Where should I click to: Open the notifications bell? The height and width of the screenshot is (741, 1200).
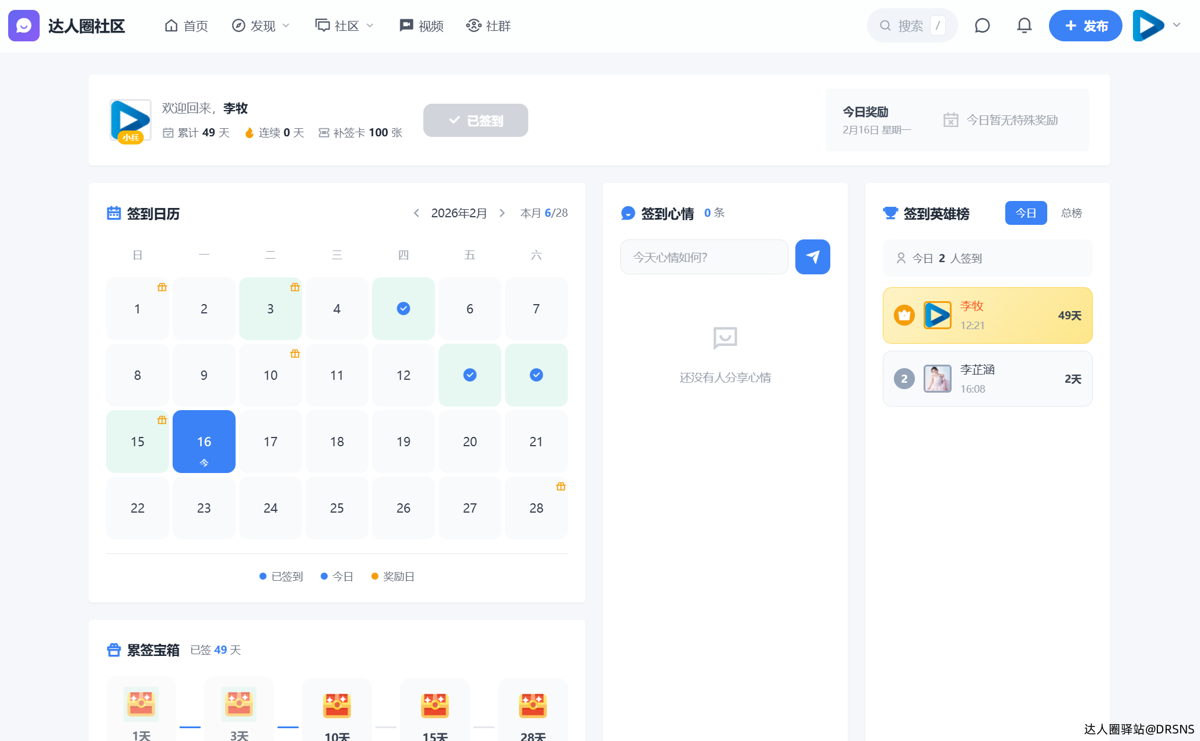[1024, 26]
